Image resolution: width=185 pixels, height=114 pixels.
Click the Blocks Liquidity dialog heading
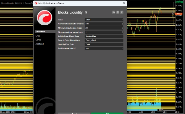tap(70, 12)
